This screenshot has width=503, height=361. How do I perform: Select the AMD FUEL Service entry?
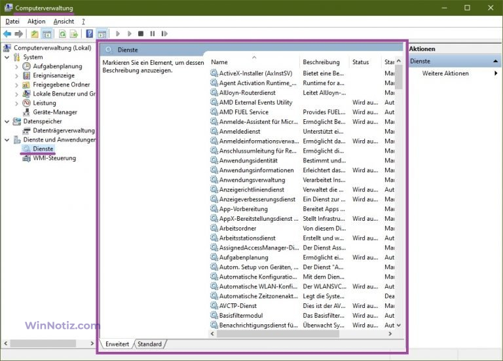point(243,112)
